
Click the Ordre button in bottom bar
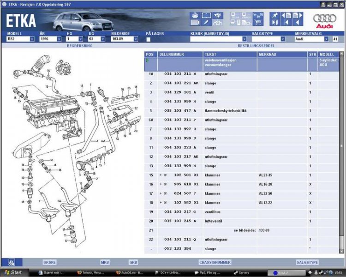click(x=49, y=262)
